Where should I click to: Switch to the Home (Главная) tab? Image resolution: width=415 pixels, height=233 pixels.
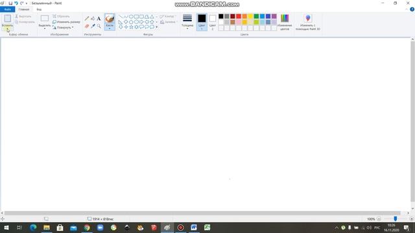[24, 9]
